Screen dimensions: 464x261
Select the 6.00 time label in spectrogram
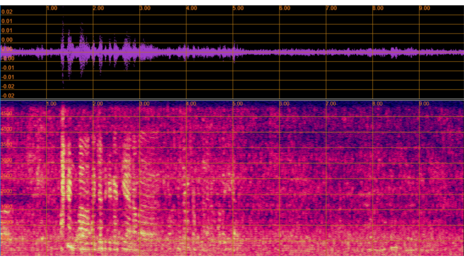coord(284,104)
